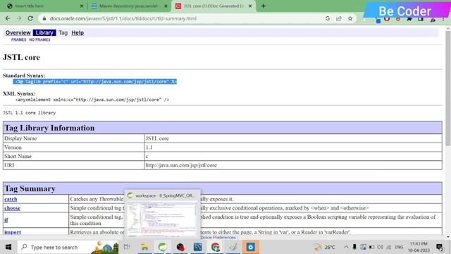This screenshot has height=254, width=451.
Task: Switch to FRAMES view
Action: click(x=19, y=40)
